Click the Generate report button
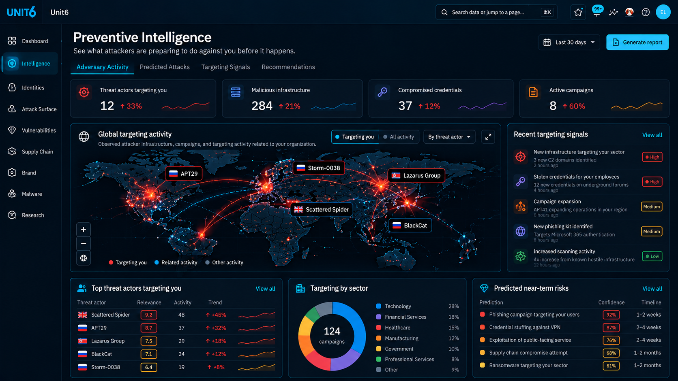 [637, 42]
